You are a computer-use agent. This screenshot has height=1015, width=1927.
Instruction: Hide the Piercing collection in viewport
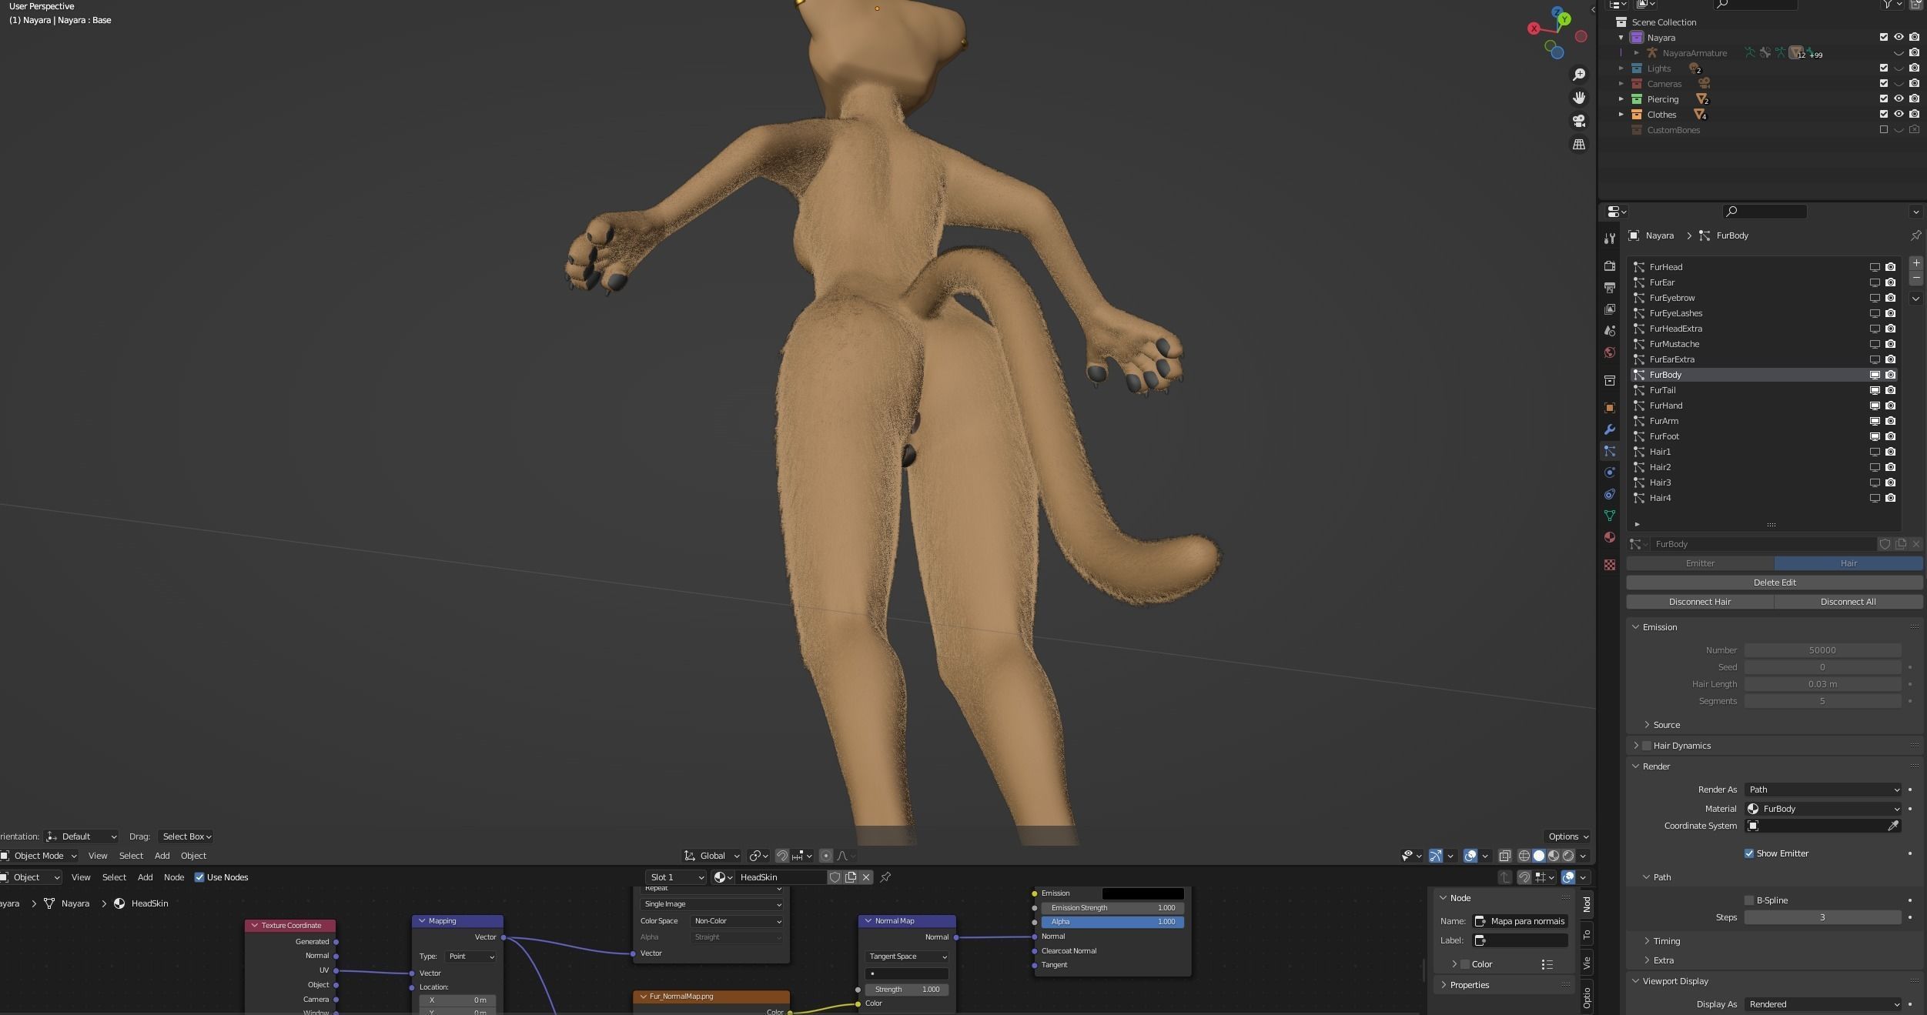pos(1899,99)
